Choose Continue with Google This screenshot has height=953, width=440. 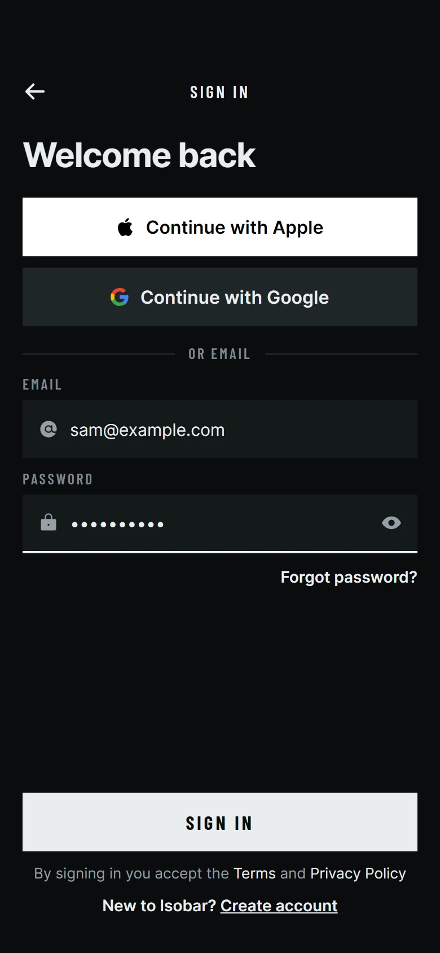click(x=220, y=297)
